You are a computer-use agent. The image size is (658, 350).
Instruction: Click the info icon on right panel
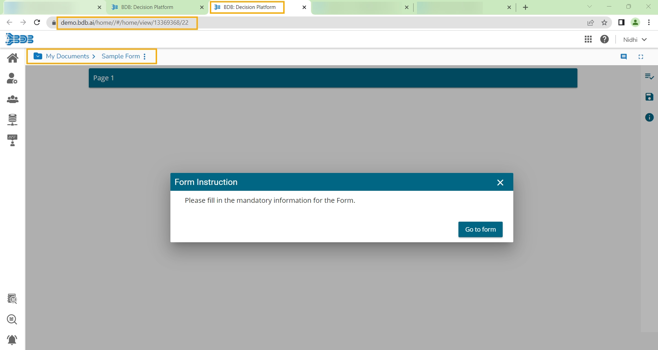pos(649,117)
